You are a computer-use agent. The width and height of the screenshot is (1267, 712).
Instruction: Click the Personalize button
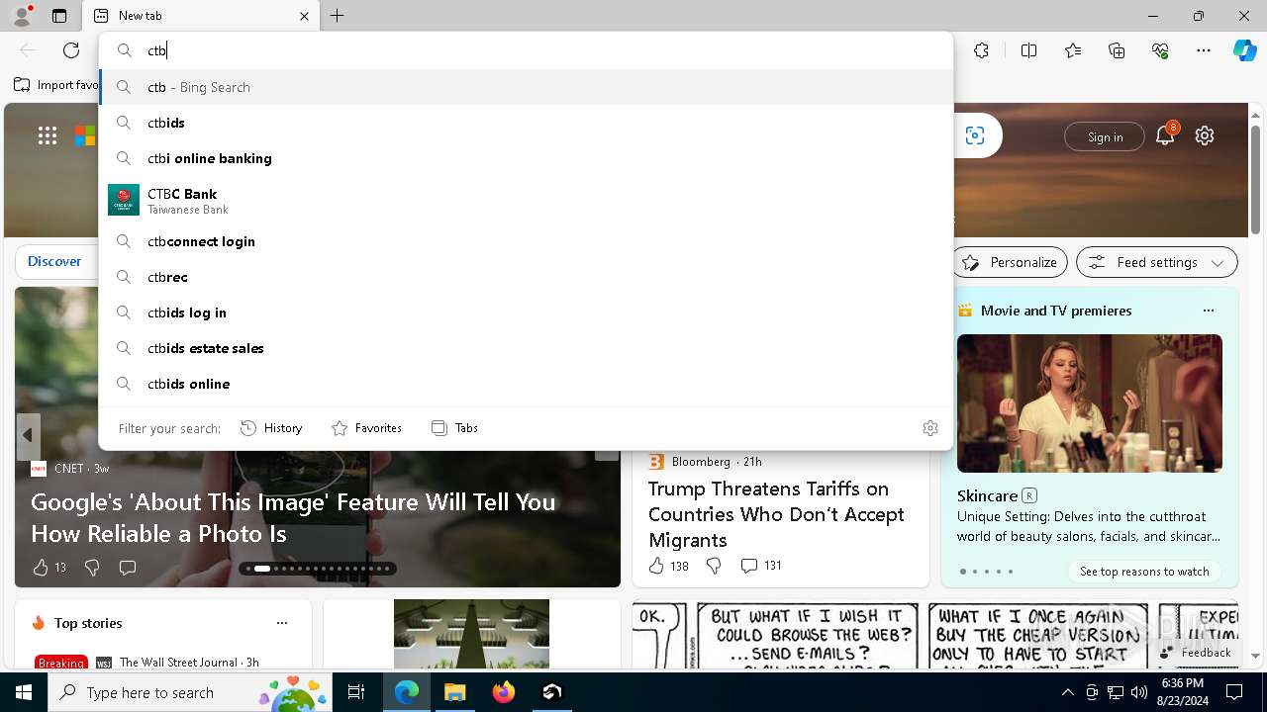[x=1011, y=262]
